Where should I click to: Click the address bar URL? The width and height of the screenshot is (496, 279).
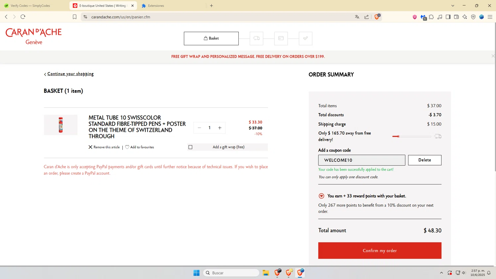point(121,17)
